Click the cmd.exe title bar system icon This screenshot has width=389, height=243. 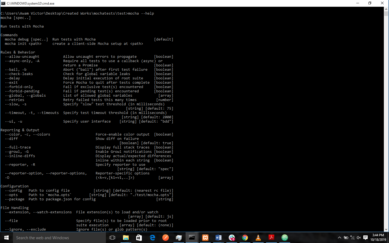click(x=3, y=3)
